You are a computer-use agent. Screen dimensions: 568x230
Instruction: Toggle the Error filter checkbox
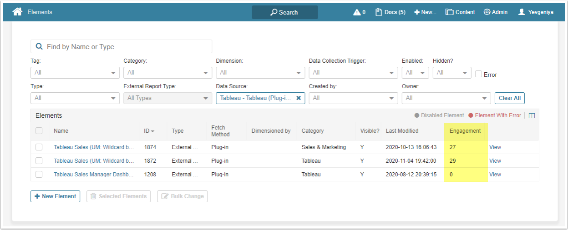[x=478, y=74]
